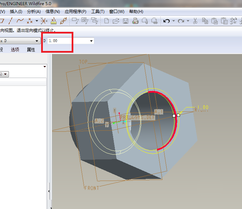Copy the selected item
Screen dimensions: 242x209
(x=205, y=21)
